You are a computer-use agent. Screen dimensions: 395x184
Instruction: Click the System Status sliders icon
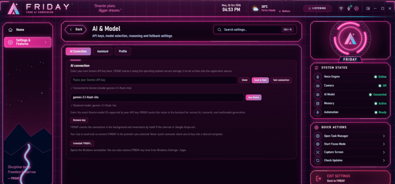(317, 68)
